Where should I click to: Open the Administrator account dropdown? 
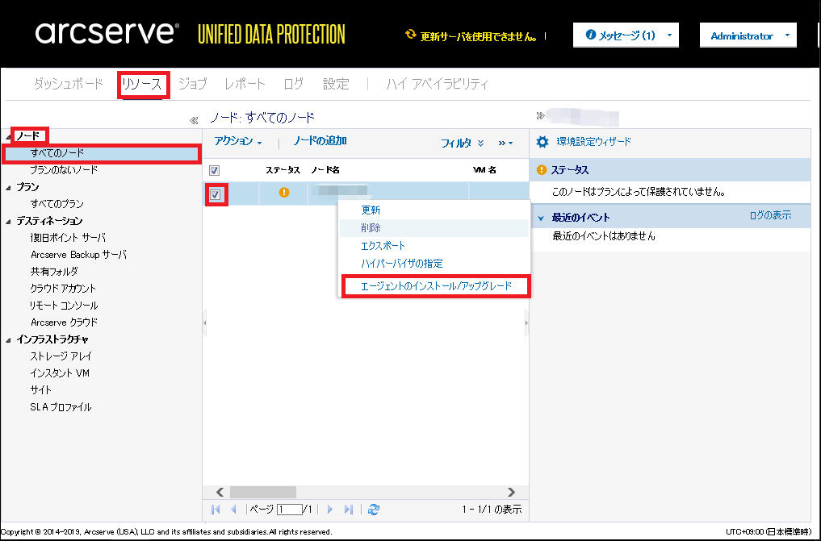(x=748, y=35)
